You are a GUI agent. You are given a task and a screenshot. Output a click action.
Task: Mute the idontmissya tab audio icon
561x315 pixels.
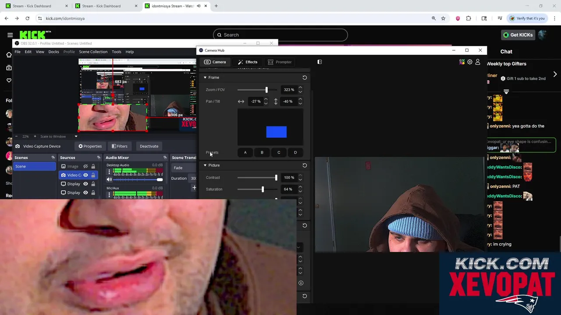pyautogui.click(x=199, y=6)
